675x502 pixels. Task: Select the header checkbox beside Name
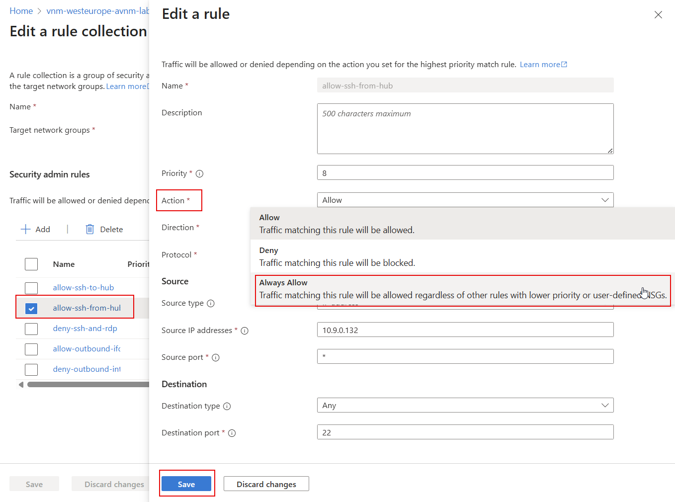(x=31, y=264)
